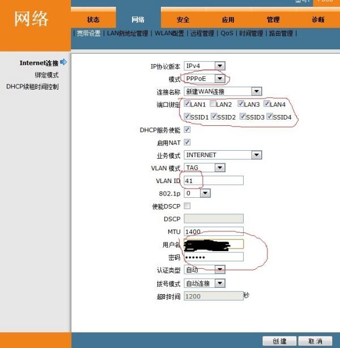340x348 pixels.
Task: Toggle the SSID4 binding checkbox
Action: pyautogui.click(x=270, y=116)
